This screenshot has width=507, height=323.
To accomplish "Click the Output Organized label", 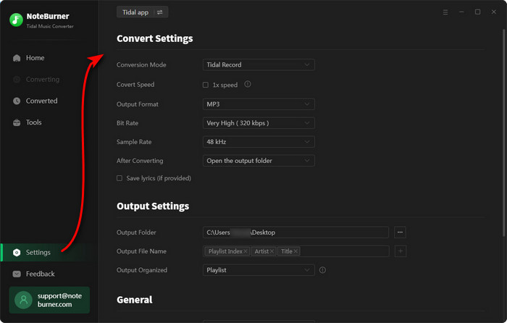I will coord(142,270).
